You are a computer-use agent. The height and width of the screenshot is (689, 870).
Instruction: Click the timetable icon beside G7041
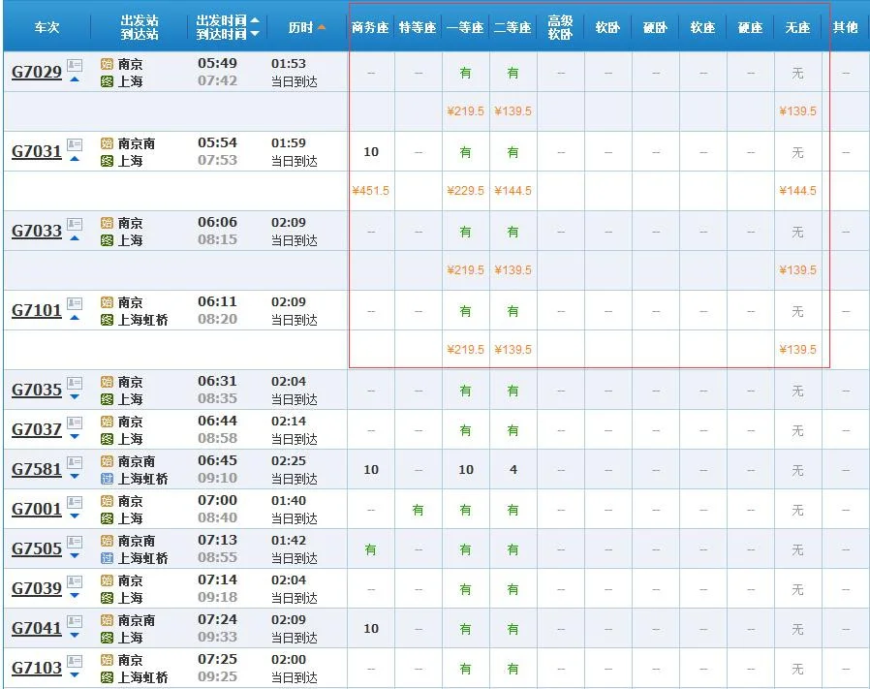75,622
